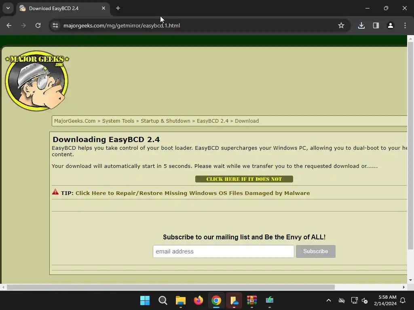The image size is (414, 310).
Task: Click the browser forward arrow
Action: [23, 25]
